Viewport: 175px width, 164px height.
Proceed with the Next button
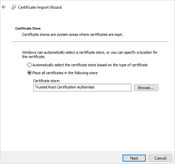(134, 158)
